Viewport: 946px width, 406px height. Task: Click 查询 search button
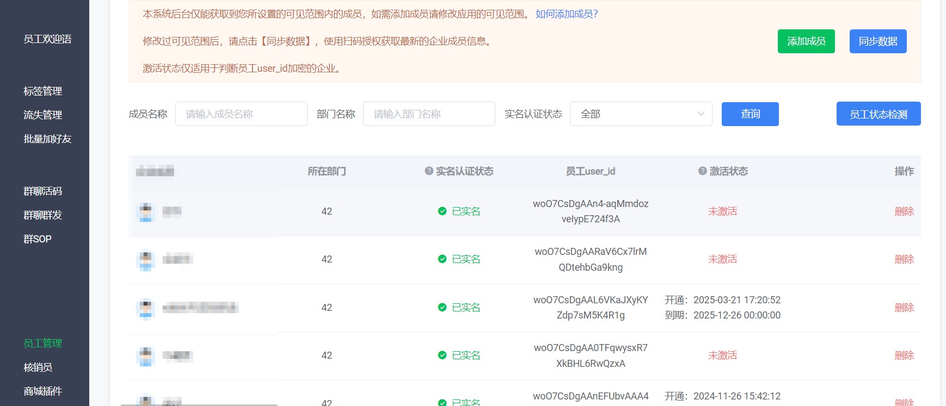[x=750, y=114]
